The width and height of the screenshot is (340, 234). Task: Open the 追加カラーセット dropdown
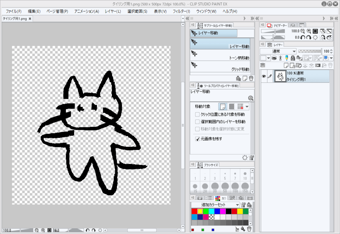click(216, 204)
